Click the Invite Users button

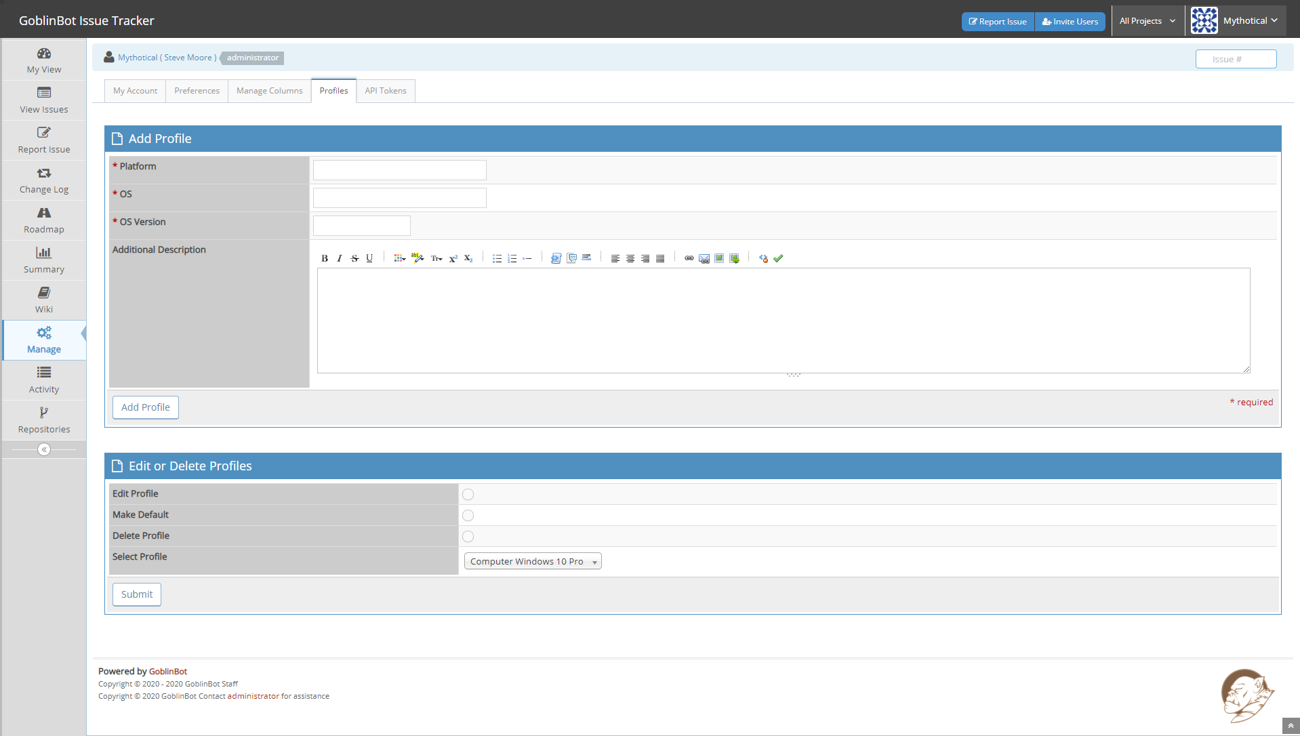[1070, 22]
